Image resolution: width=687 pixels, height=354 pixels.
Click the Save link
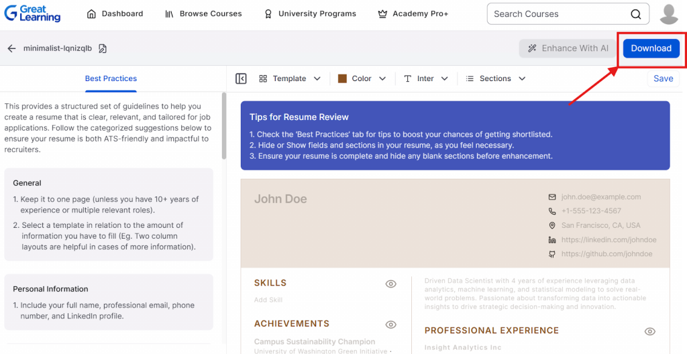point(663,78)
